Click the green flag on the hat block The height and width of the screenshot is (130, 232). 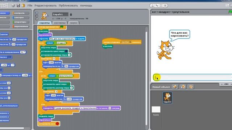62,27
